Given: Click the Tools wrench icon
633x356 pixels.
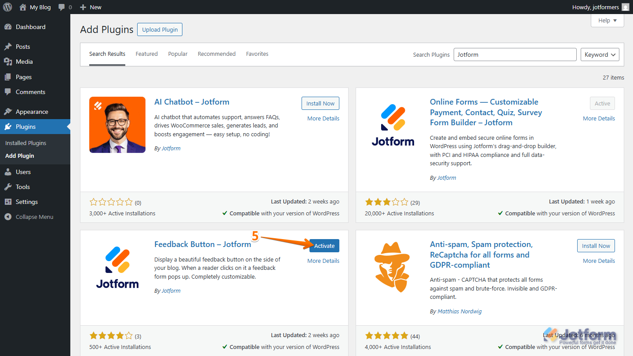Looking at the screenshot, I should (8, 187).
